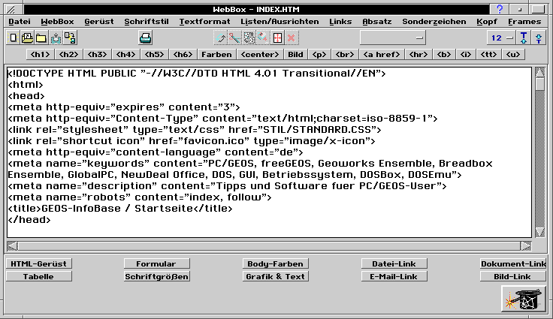Click the Body-Farben button

click(x=275, y=263)
